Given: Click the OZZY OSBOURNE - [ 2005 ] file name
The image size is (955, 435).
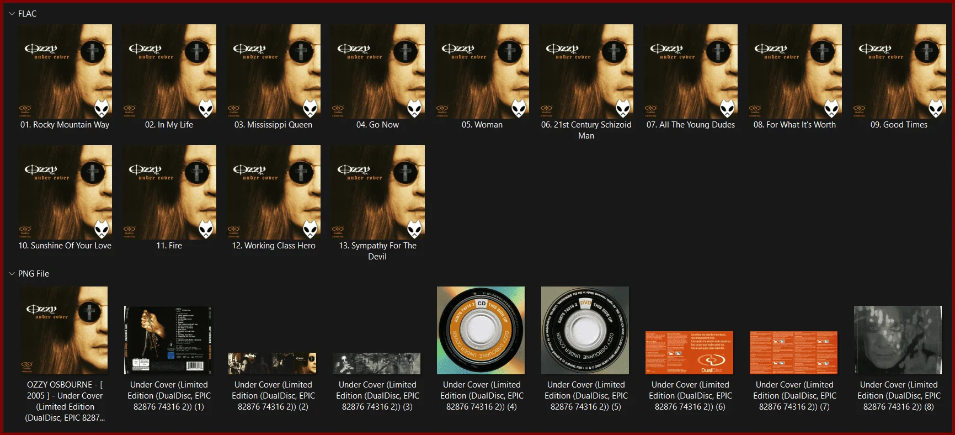Looking at the screenshot, I should point(65,401).
